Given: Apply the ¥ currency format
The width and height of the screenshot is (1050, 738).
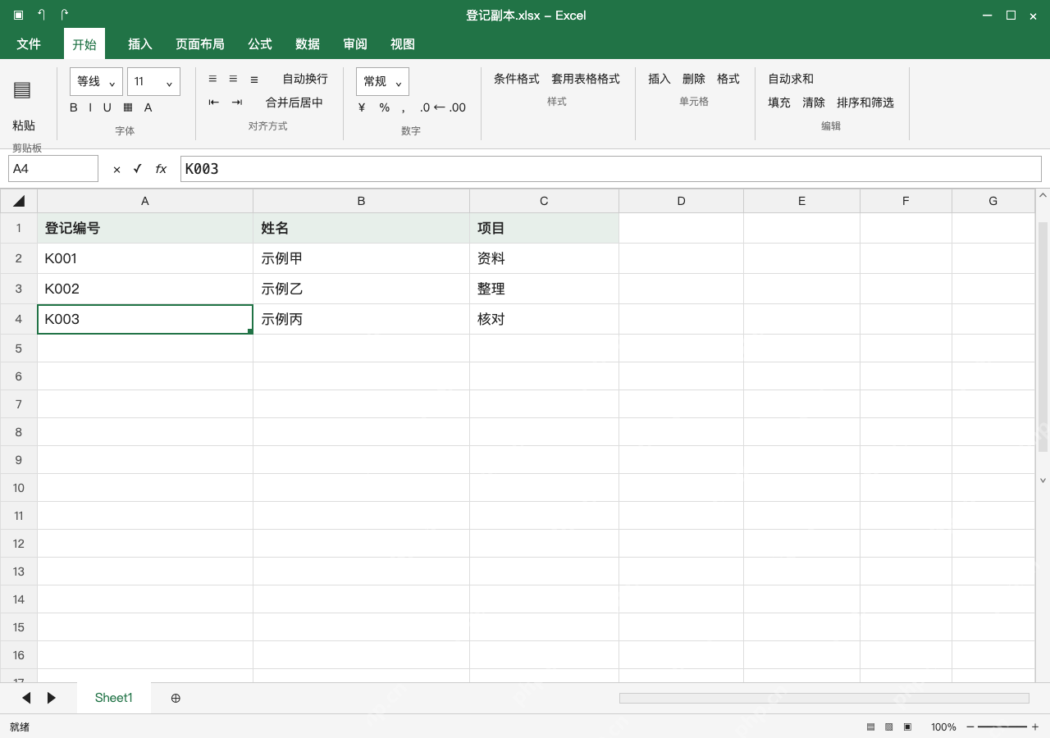Looking at the screenshot, I should click(362, 107).
